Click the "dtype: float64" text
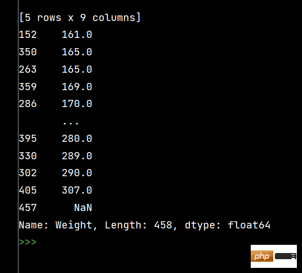302x273 pixels. [x=228, y=225]
